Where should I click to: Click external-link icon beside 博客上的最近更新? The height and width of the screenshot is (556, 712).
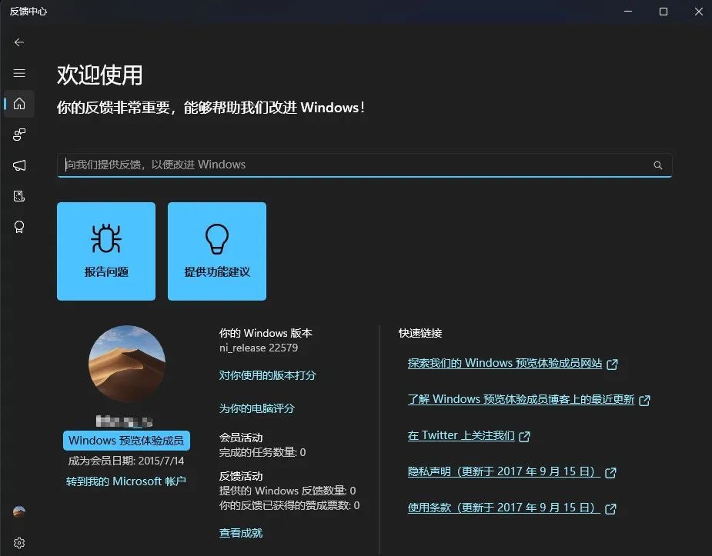click(644, 401)
